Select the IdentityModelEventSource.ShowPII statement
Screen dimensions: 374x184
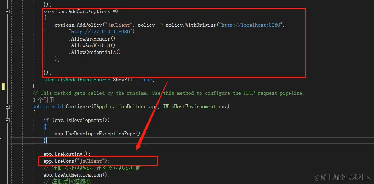(x=99, y=80)
